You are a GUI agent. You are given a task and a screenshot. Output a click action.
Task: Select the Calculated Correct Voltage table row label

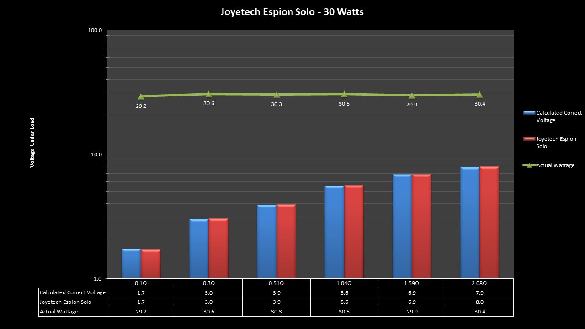pos(73,292)
